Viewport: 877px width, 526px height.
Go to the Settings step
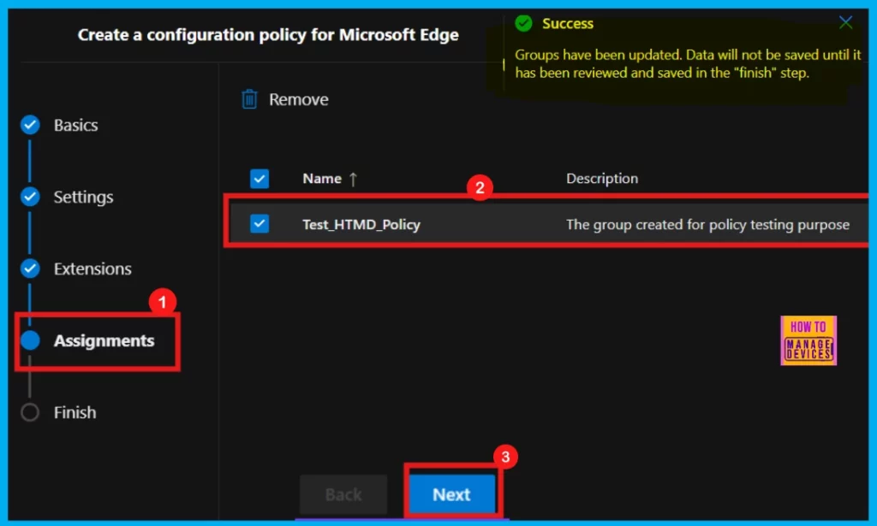click(83, 197)
